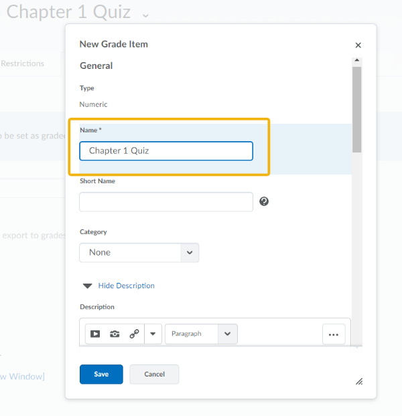Collapse the description with the triangle icon
Screen dimensions: 402x416
87,286
